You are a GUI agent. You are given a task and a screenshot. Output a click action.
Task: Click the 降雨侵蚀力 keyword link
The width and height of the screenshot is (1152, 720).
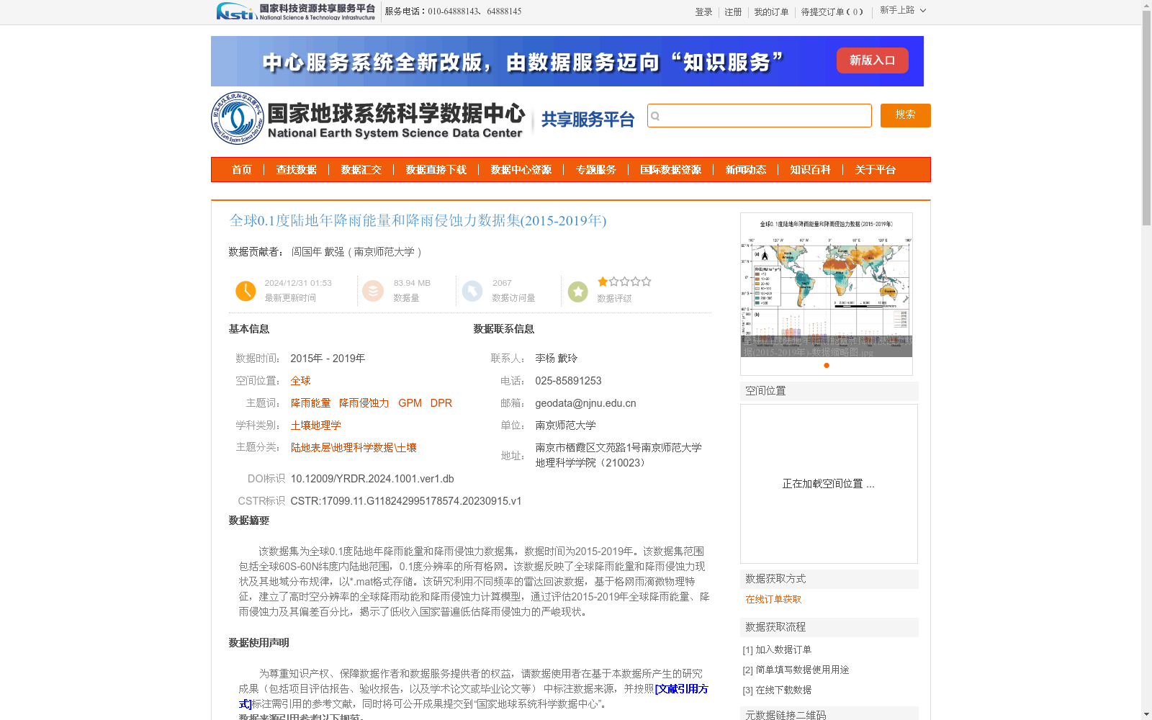pos(364,403)
